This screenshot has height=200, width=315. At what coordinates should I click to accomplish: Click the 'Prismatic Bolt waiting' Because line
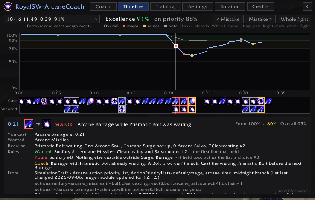(x=140, y=146)
